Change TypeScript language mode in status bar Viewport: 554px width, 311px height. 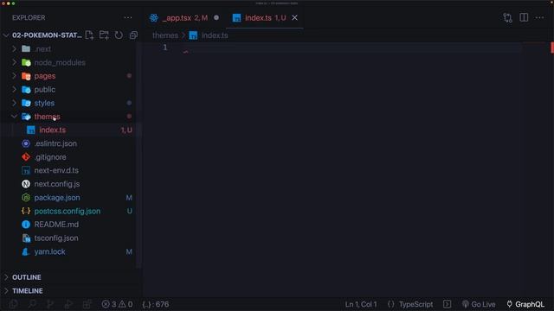415,304
